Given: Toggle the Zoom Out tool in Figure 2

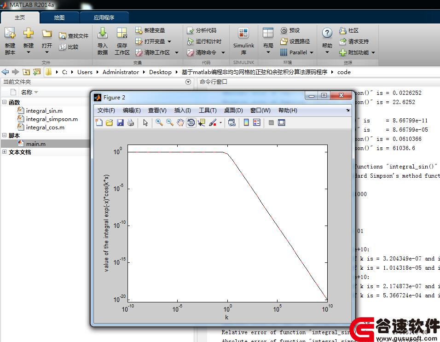Looking at the screenshot, I should tap(169, 122).
